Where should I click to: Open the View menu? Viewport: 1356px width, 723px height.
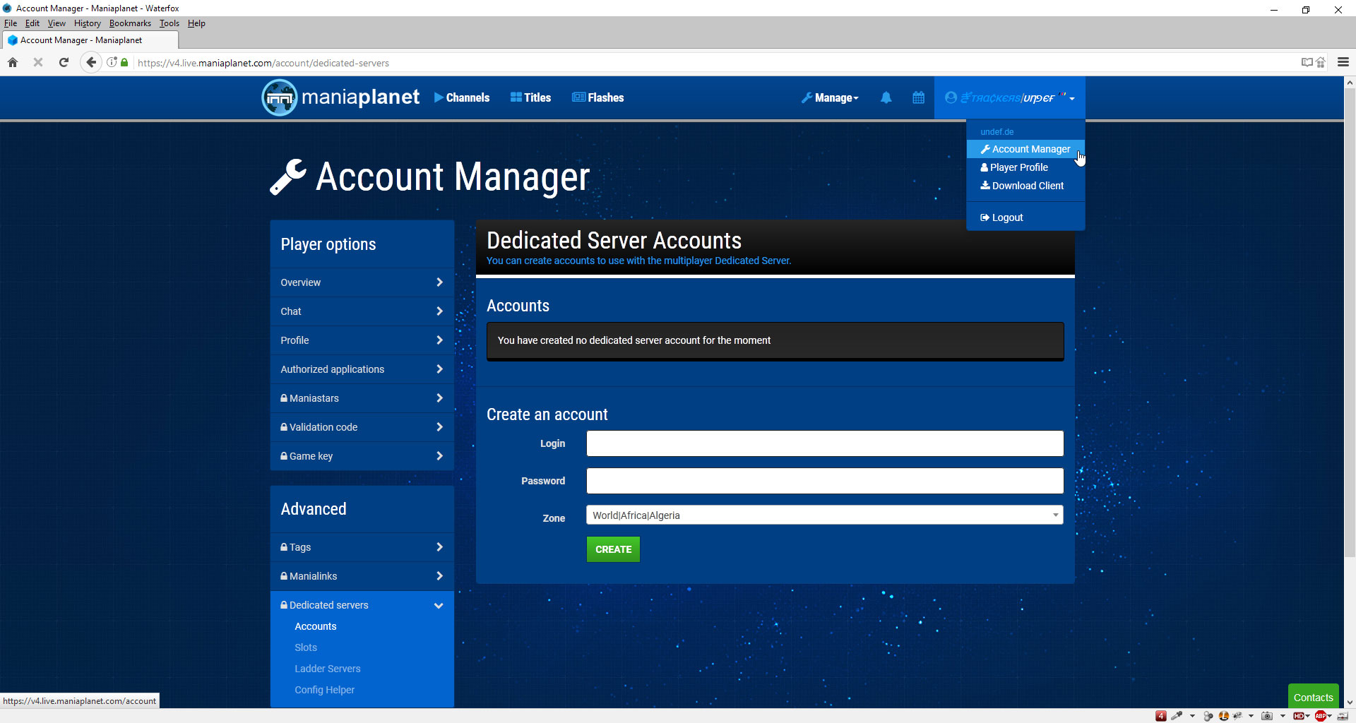pyautogui.click(x=56, y=23)
